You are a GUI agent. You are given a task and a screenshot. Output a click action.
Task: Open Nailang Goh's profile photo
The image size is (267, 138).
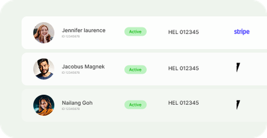(x=44, y=105)
